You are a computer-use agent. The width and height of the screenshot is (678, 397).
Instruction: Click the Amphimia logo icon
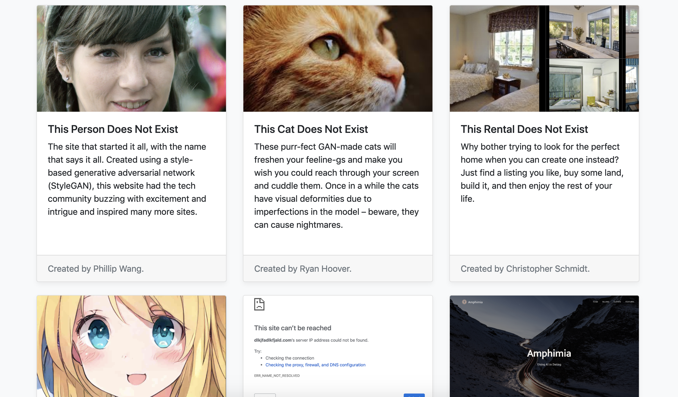464,302
